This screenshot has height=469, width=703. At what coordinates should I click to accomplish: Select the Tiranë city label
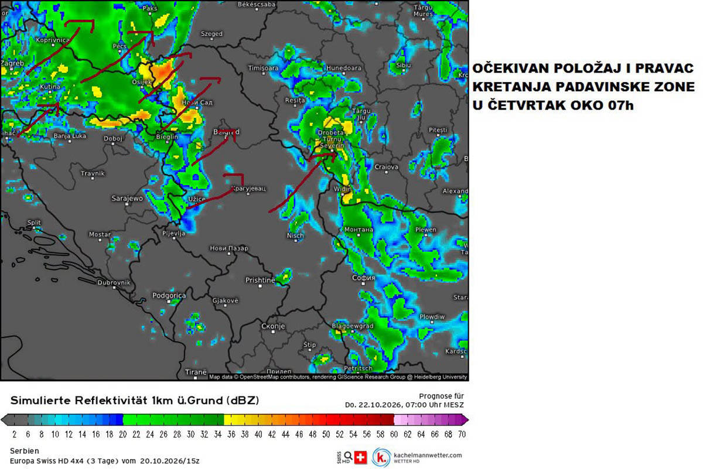[x=196, y=372]
